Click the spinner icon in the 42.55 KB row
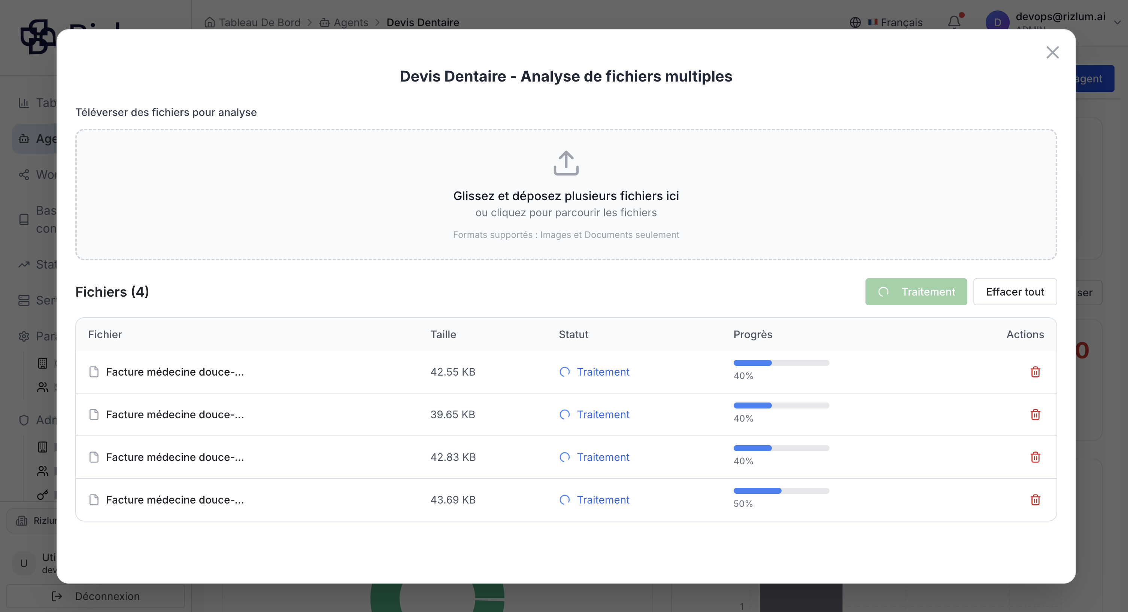This screenshot has width=1128, height=612. tap(564, 372)
